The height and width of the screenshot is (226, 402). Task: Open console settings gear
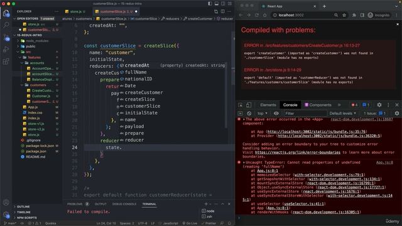click(397, 113)
